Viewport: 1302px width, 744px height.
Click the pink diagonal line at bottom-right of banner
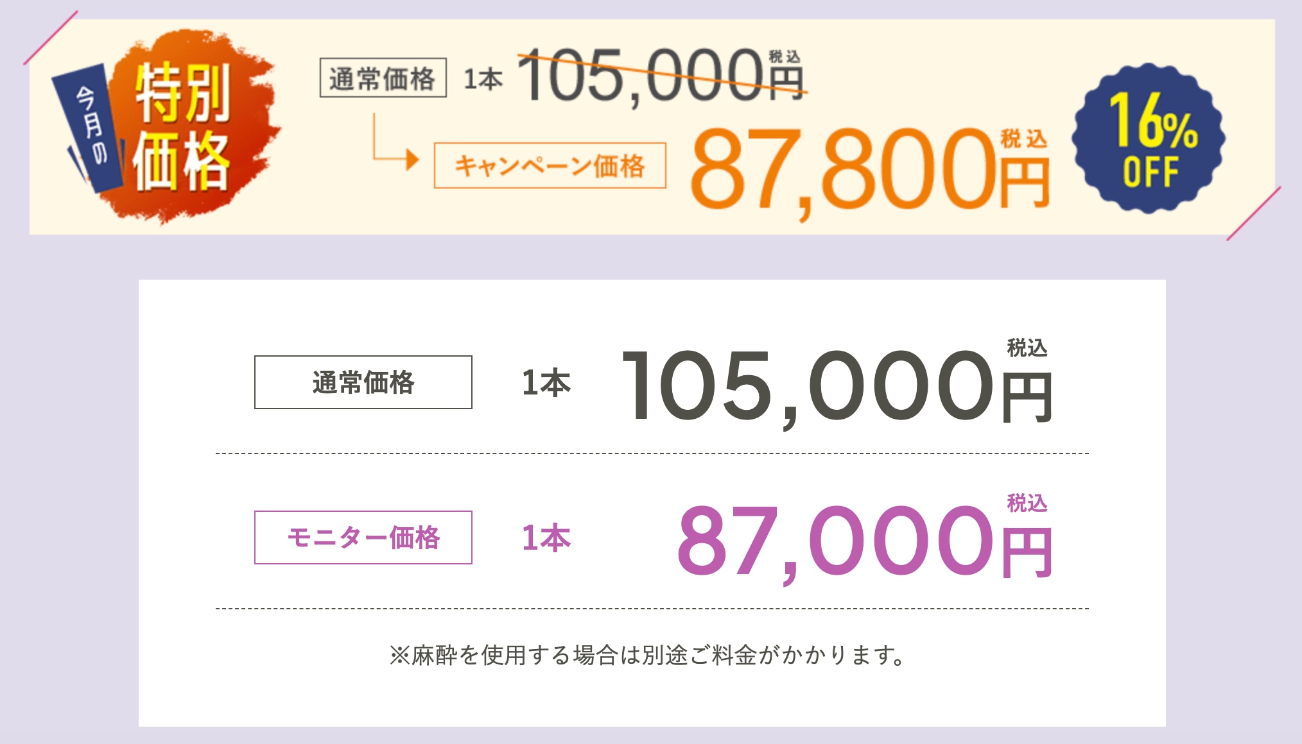pos(1253,214)
